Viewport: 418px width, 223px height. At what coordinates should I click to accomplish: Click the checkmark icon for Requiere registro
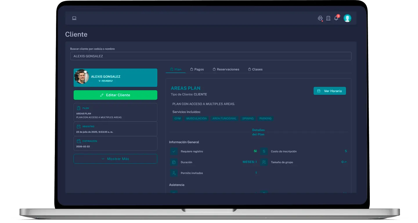click(x=174, y=151)
